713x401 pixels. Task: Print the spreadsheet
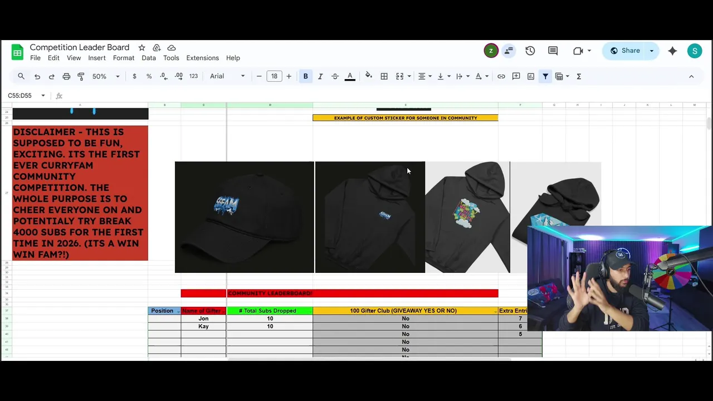(66, 76)
